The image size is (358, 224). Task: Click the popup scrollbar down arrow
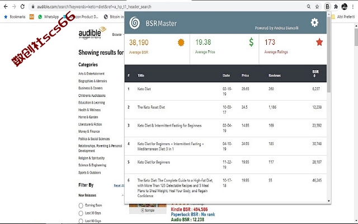pos(329,201)
